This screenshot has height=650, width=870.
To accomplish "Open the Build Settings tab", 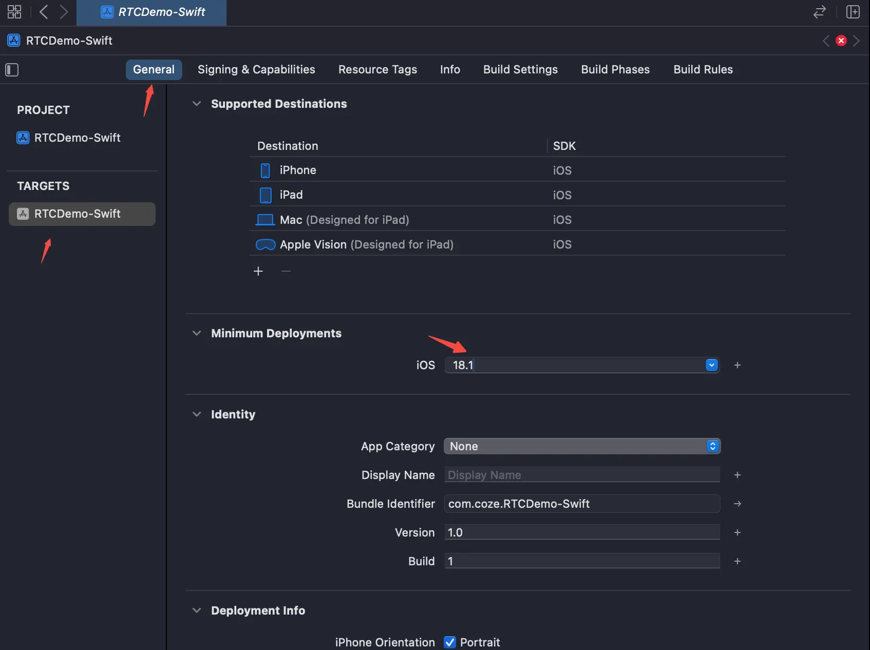I will coord(520,70).
